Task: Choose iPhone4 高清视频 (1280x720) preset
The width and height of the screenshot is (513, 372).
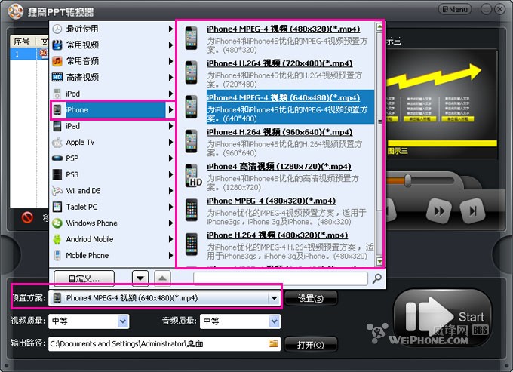Action: coord(277,177)
